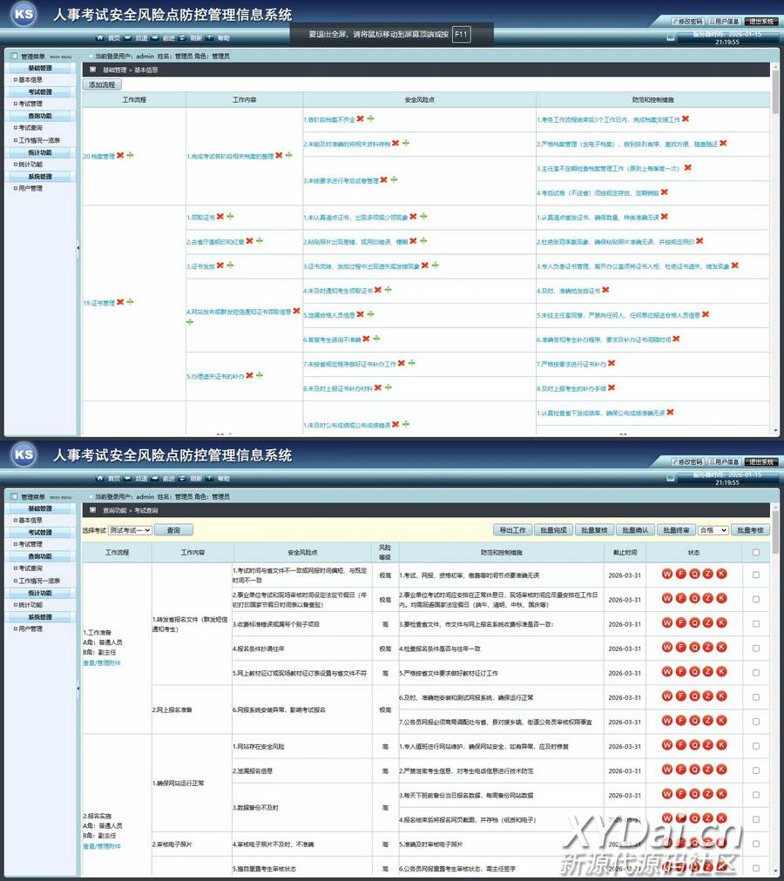Click the K status icon in first exam row

click(x=721, y=574)
